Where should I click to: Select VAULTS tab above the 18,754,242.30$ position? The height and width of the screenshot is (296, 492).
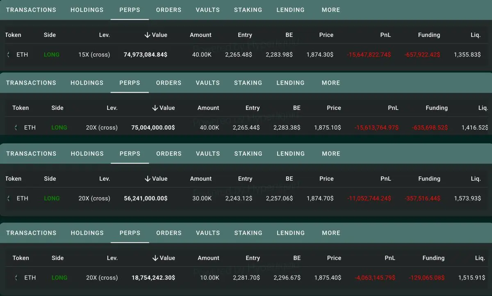[208, 233]
